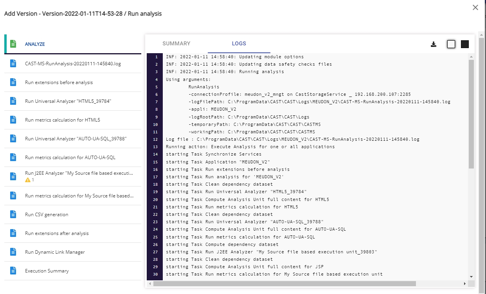The height and width of the screenshot is (294, 486).
Task: Click file icon for metrics calculation for HTML5
Action: pyautogui.click(x=13, y=120)
